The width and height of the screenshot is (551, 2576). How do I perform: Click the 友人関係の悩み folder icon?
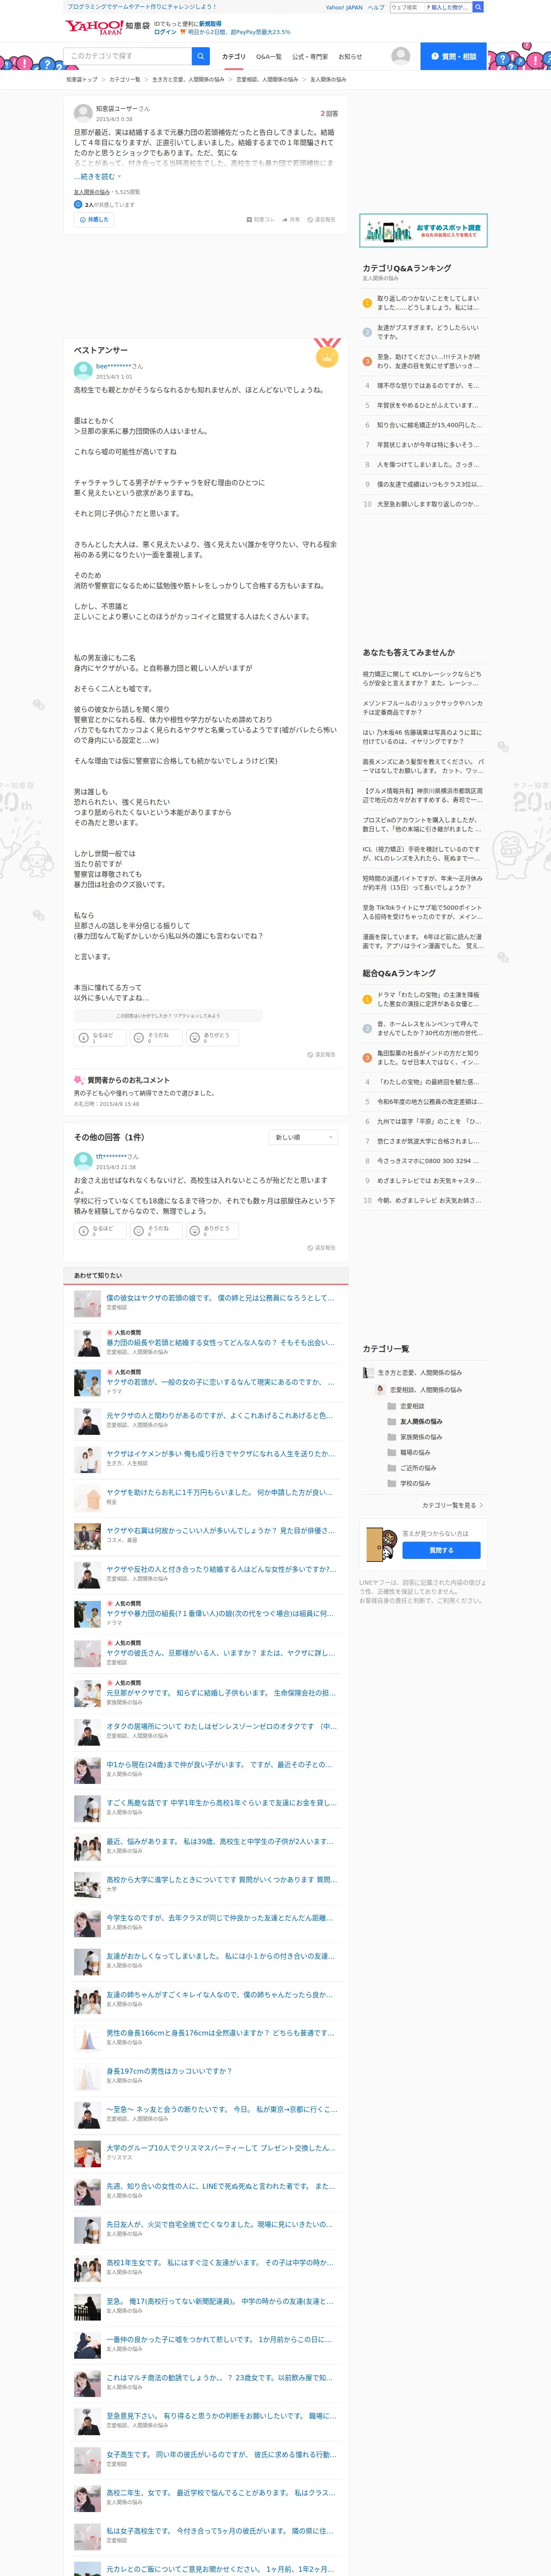(x=392, y=1421)
